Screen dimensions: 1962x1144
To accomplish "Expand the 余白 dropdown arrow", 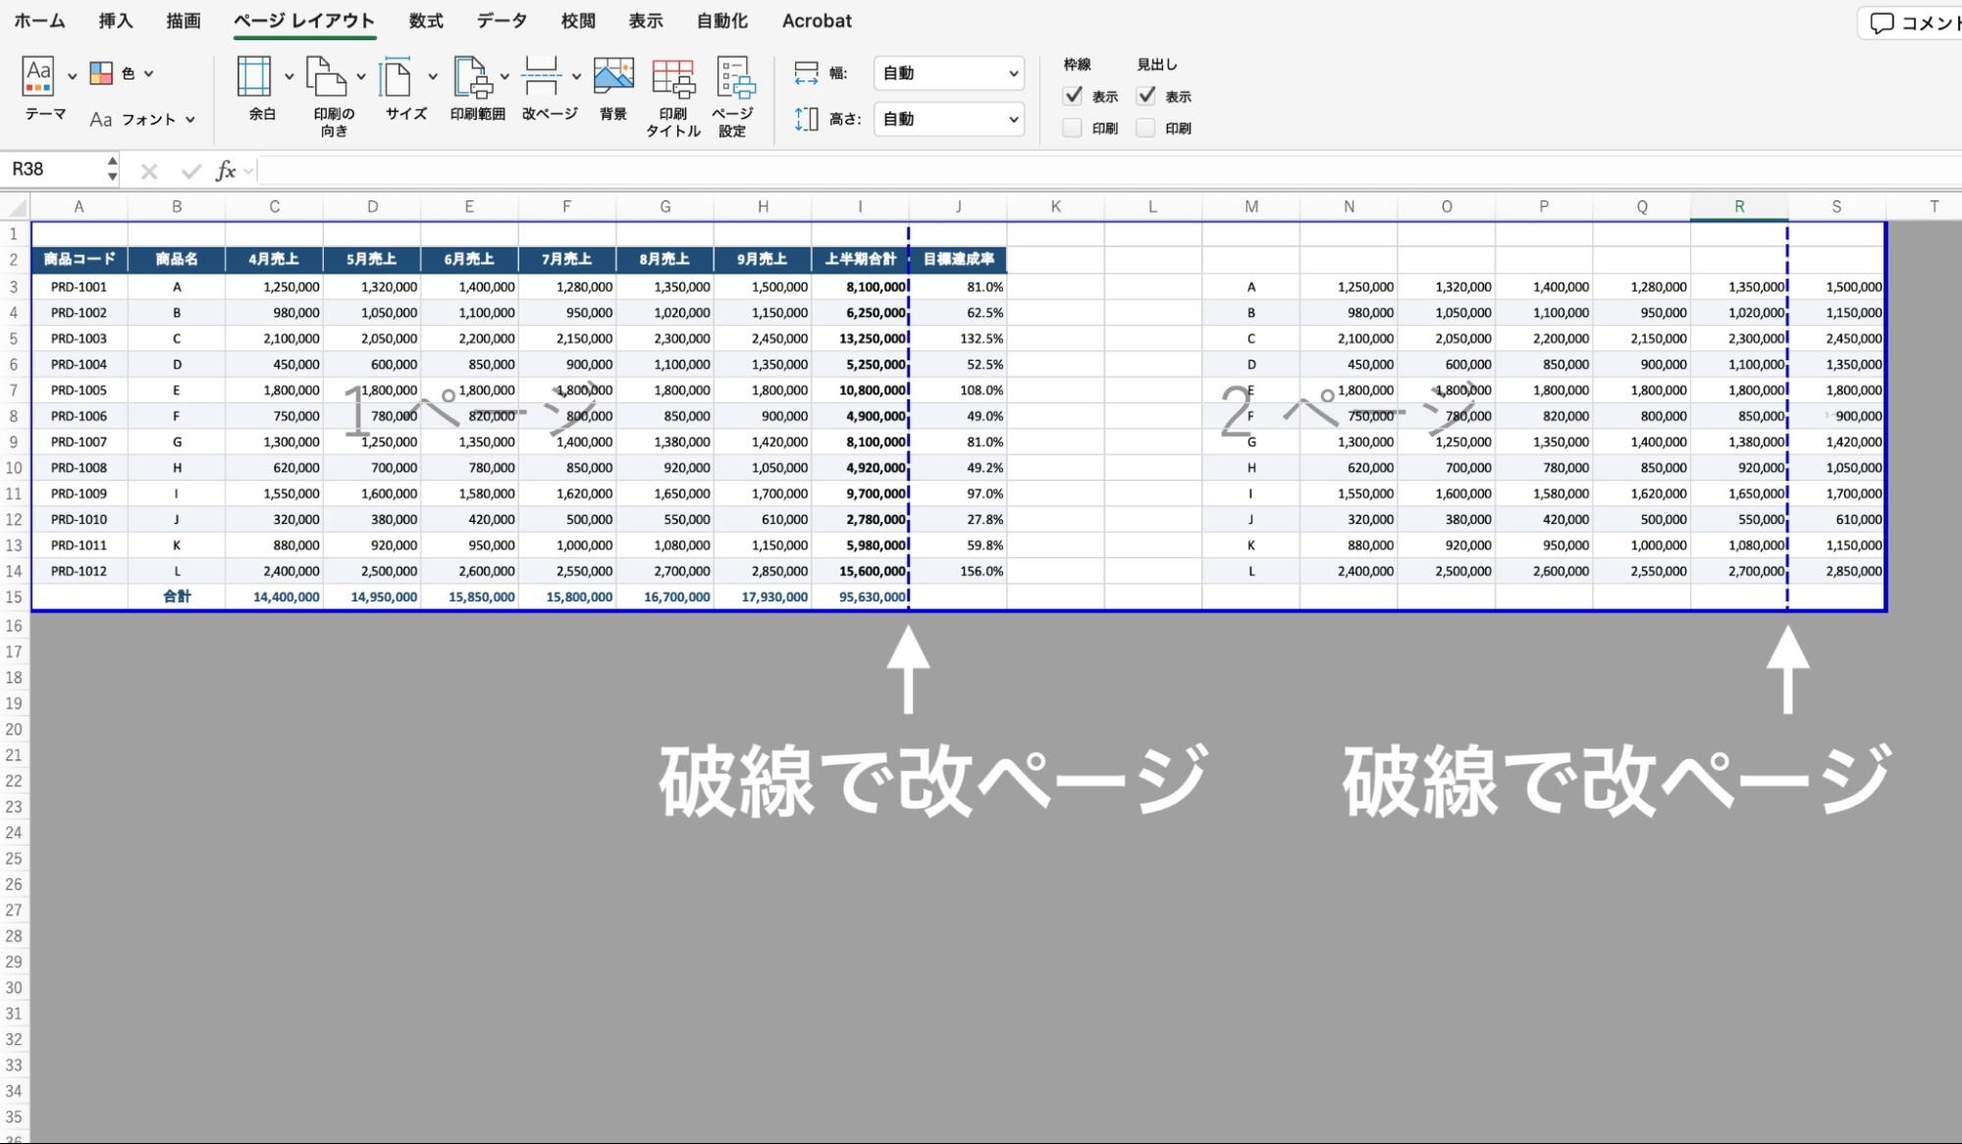I will (x=289, y=77).
